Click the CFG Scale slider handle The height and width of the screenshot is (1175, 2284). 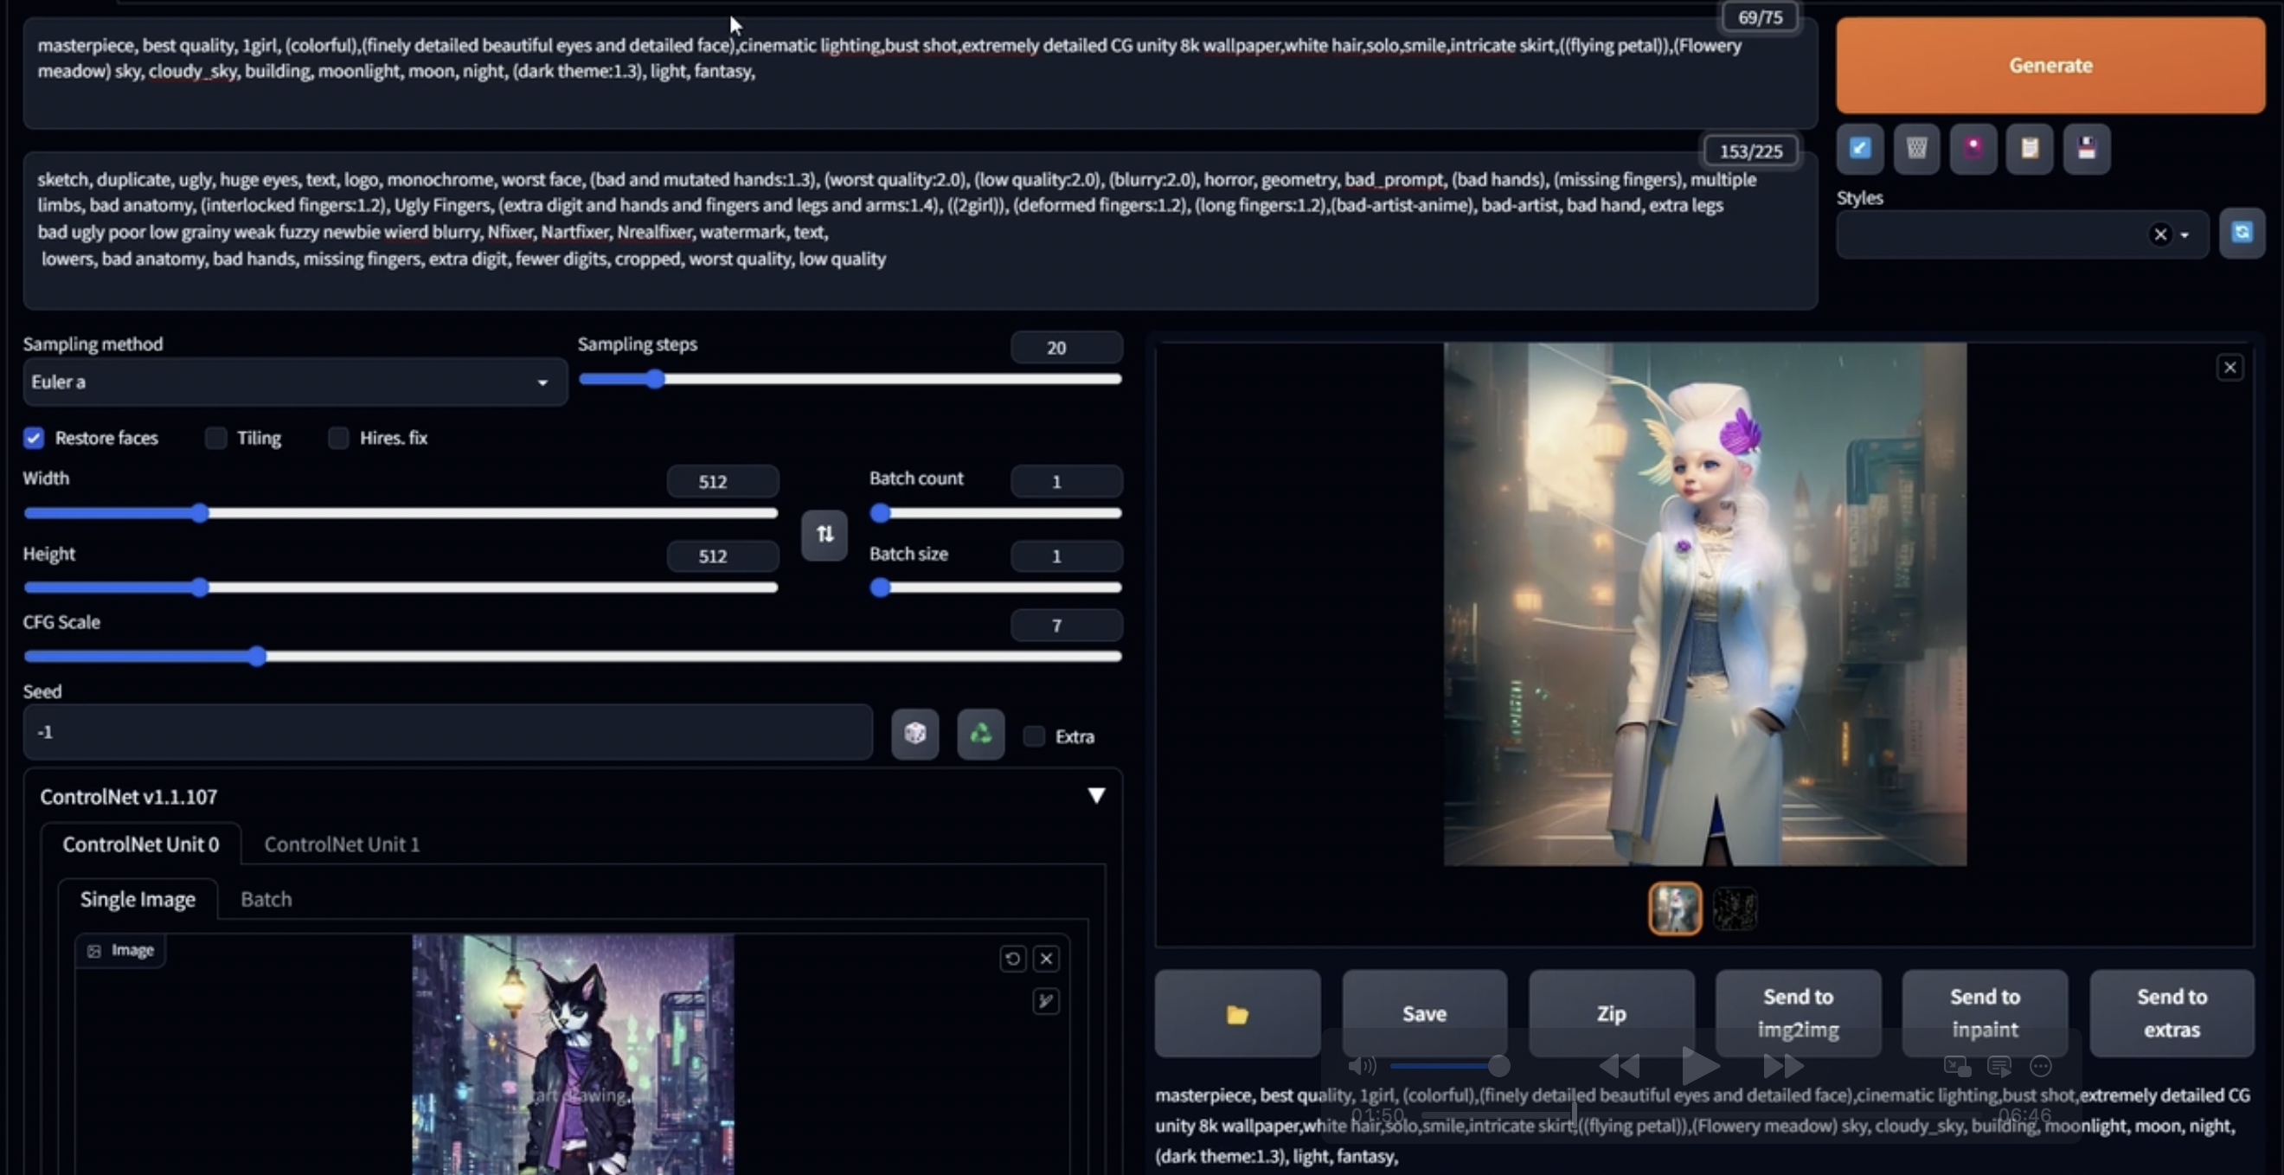tap(257, 657)
